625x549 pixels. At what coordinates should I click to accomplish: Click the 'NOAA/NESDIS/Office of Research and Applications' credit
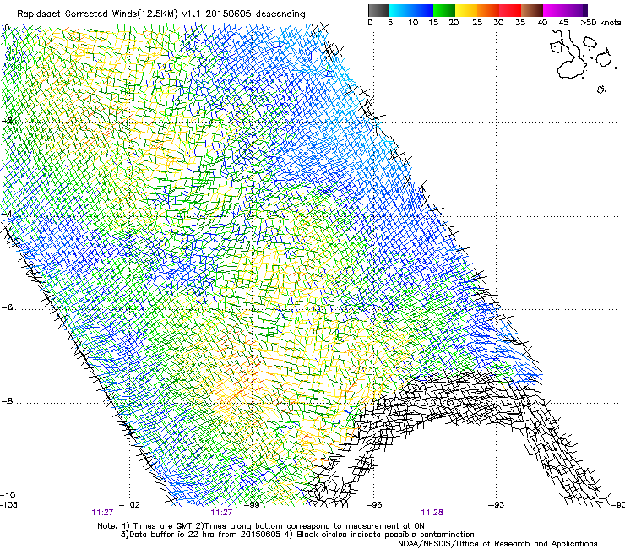tap(497, 544)
